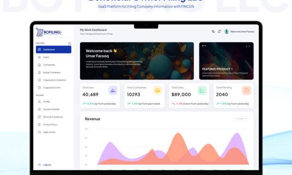Click the Total Sales green chart icon
292x175 pixels.
click(202, 90)
